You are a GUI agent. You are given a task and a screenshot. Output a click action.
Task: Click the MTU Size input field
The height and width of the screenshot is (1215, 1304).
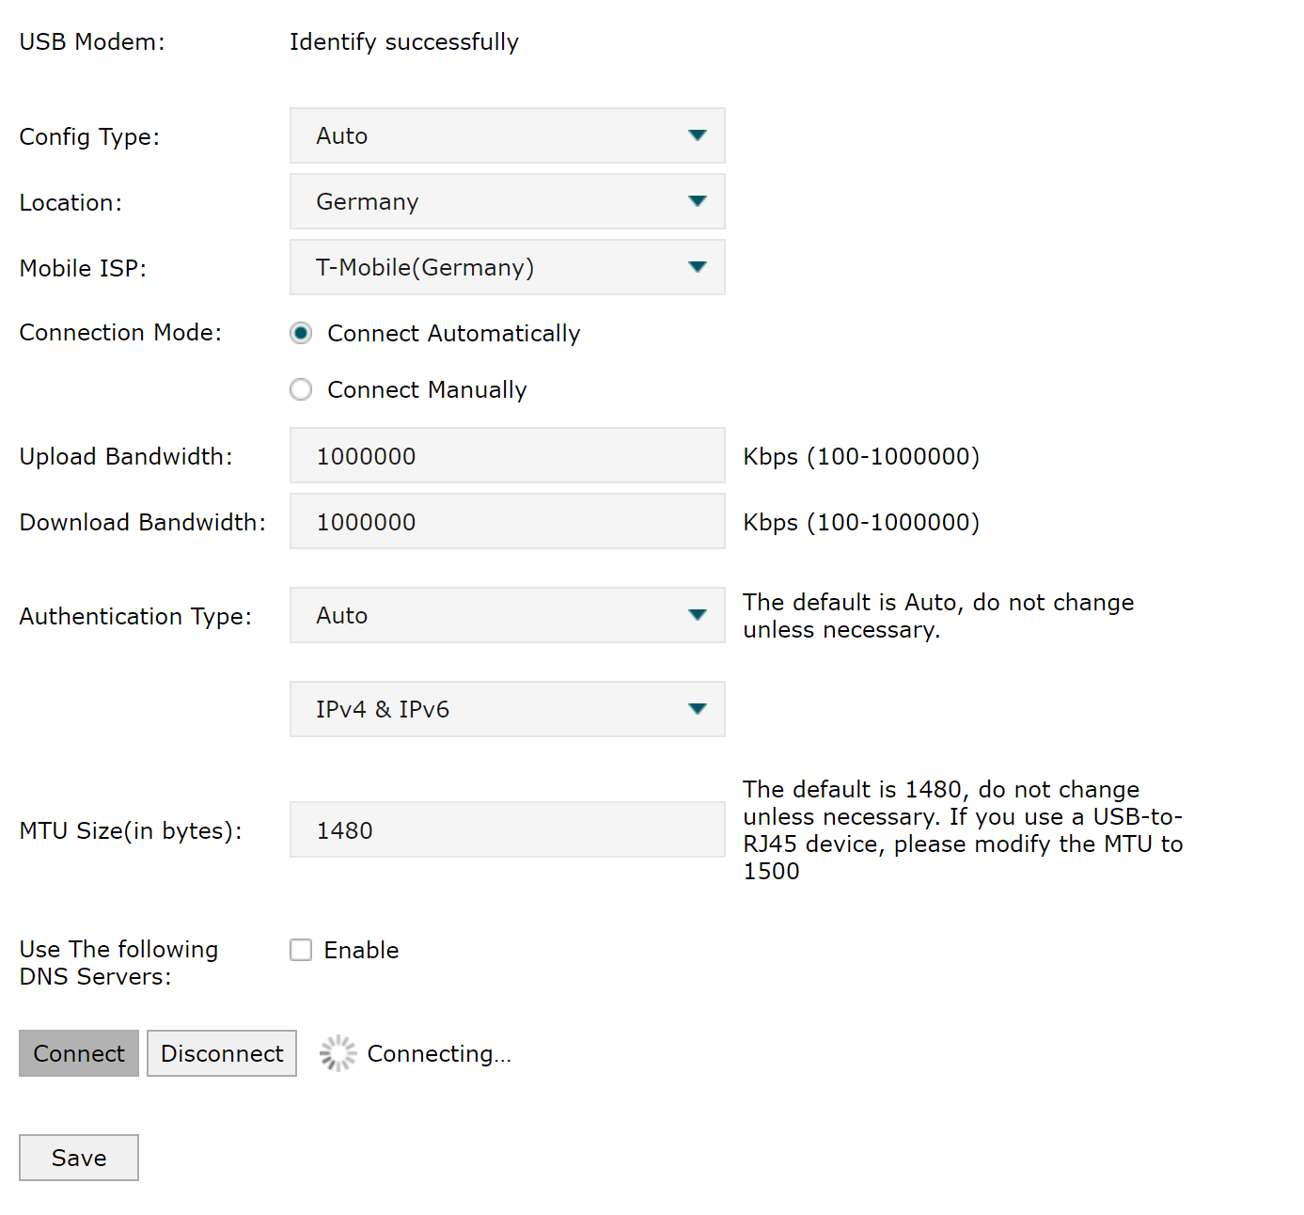508,830
